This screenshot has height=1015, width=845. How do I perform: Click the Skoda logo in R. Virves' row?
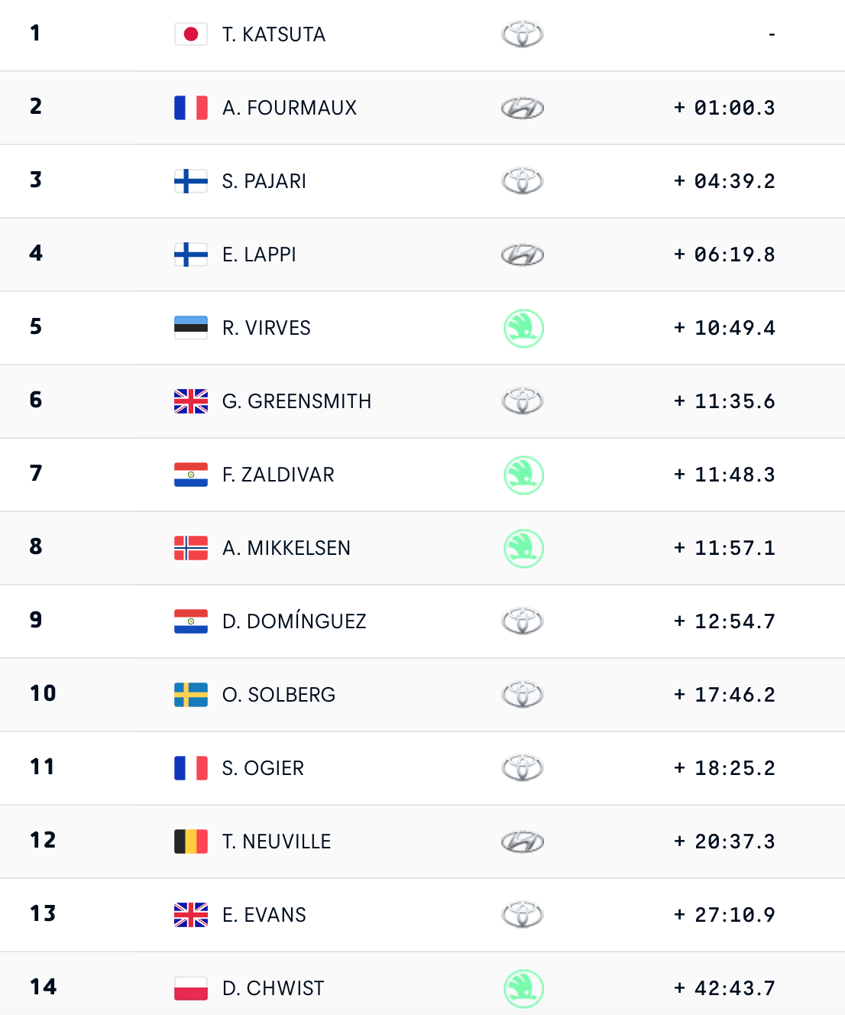click(524, 329)
